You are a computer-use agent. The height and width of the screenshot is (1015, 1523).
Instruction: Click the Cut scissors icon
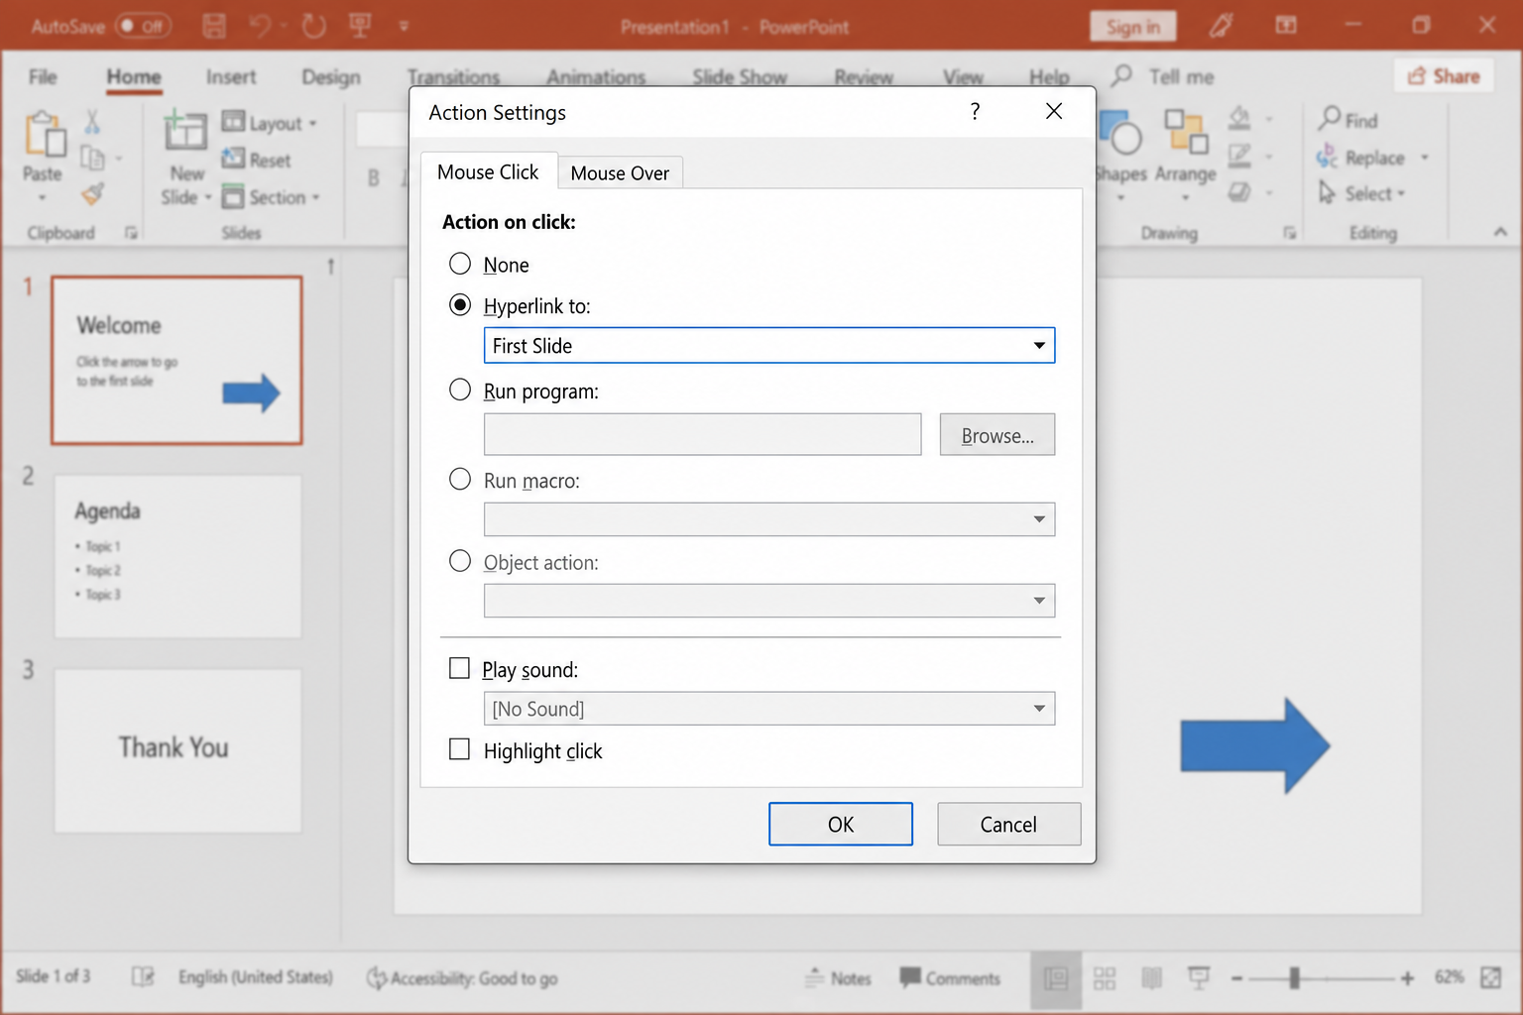[92, 122]
